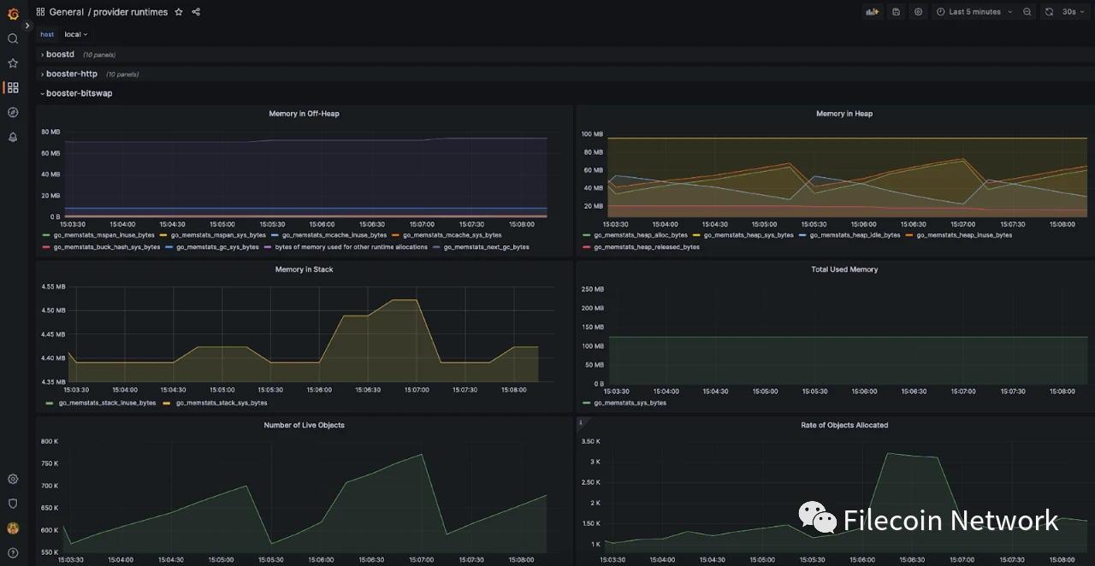Show info tooltip on Rate of Objects Allocated

pos(581,422)
